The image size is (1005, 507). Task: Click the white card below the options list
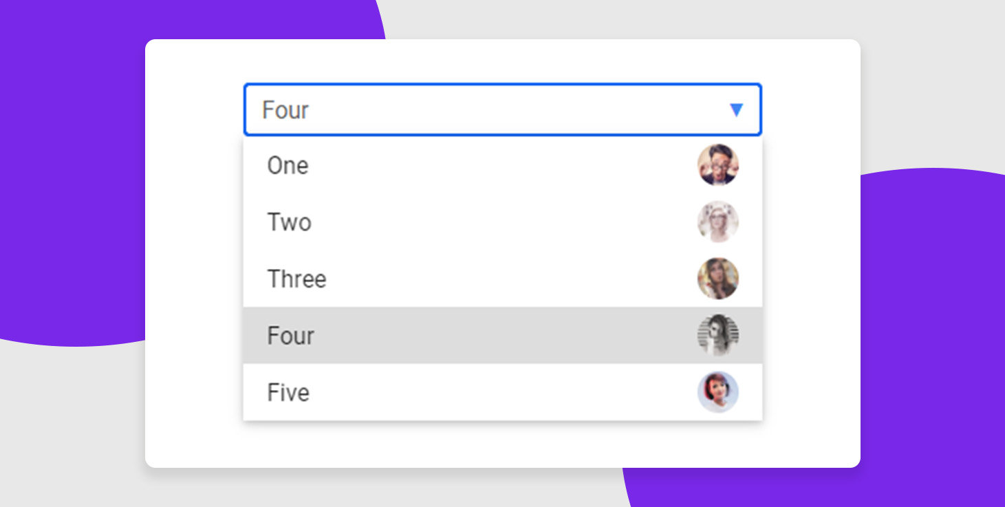coord(502,444)
